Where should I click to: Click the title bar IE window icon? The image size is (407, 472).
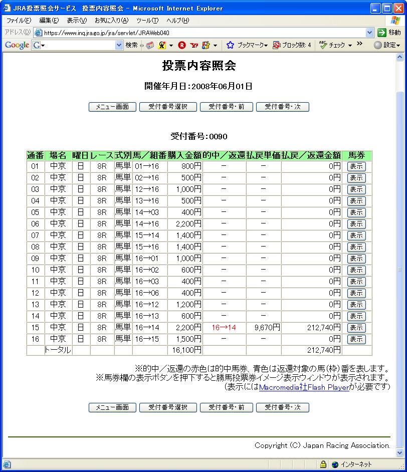[7, 8]
